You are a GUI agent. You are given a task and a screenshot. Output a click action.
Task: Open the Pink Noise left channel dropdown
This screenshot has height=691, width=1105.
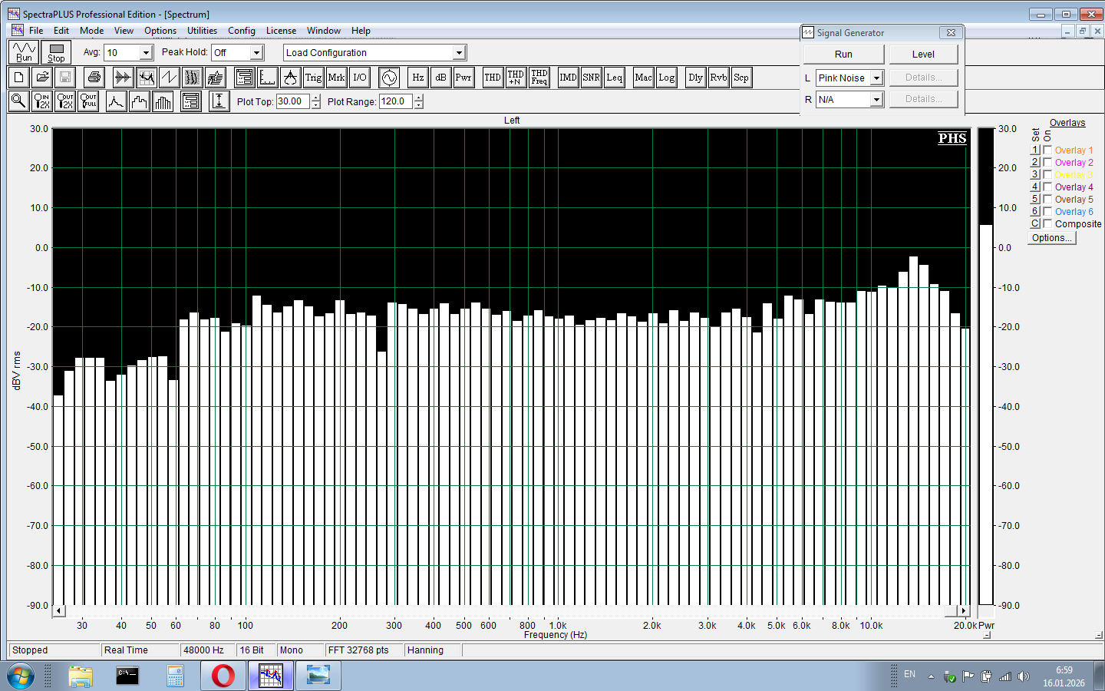(x=876, y=78)
